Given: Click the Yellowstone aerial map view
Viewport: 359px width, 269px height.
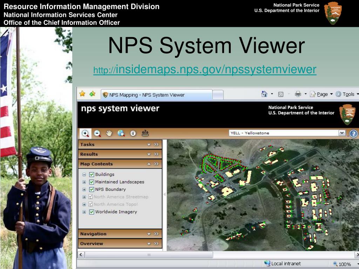Looking at the screenshot, I should tap(263, 195).
